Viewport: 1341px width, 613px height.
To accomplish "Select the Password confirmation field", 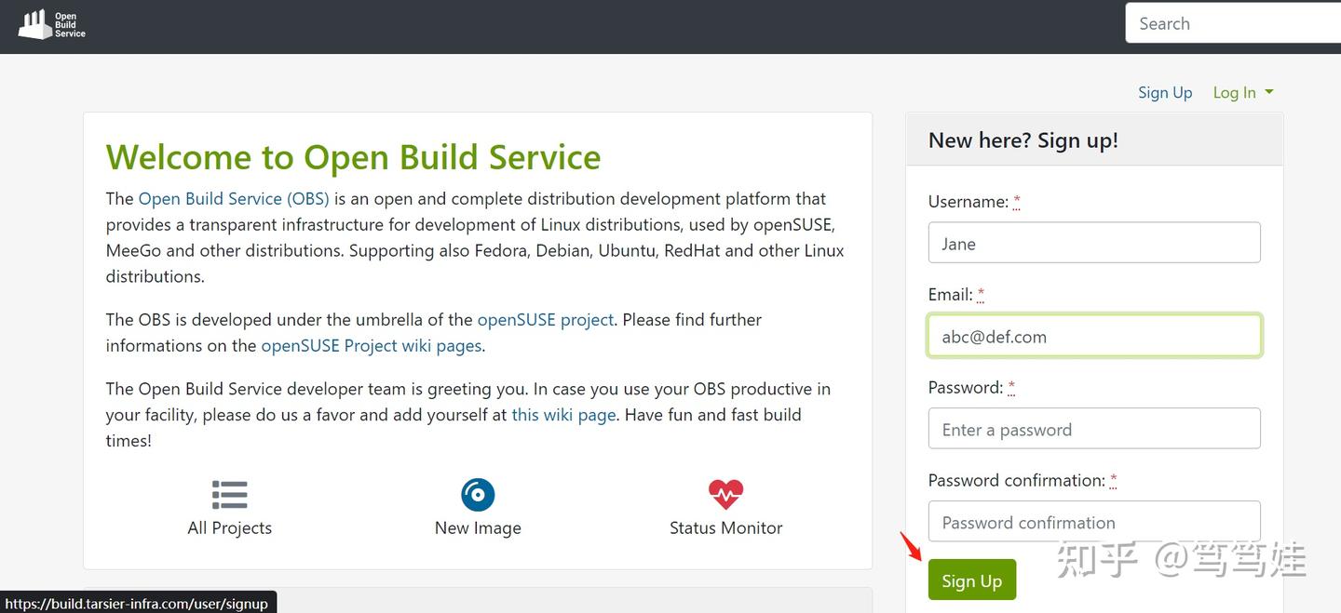I will tap(1093, 522).
